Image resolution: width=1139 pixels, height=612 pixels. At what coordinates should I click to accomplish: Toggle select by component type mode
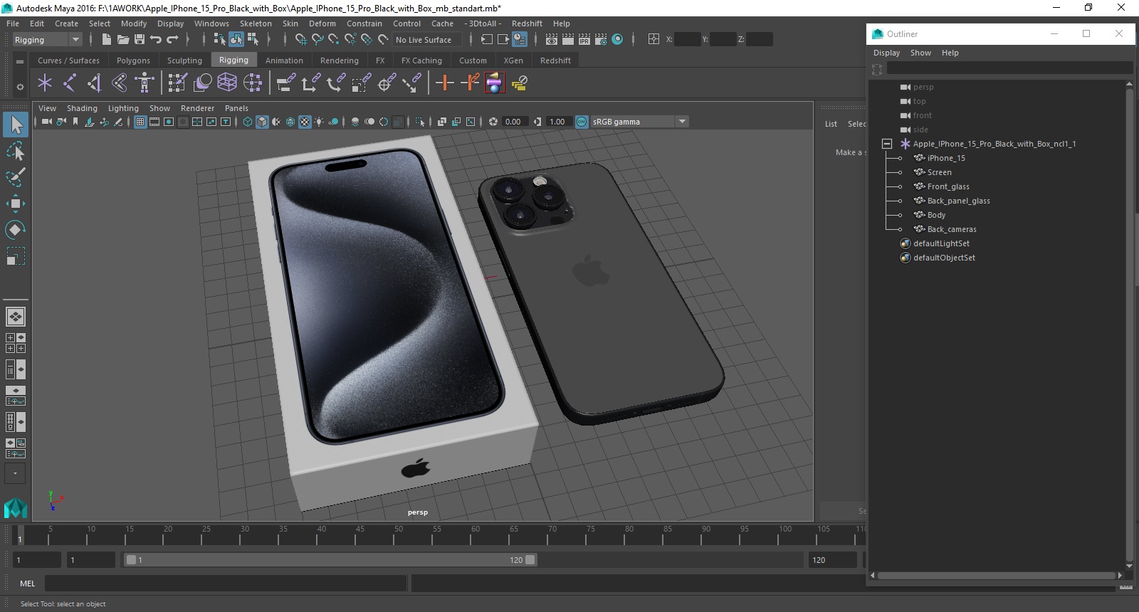pyautogui.click(x=253, y=40)
